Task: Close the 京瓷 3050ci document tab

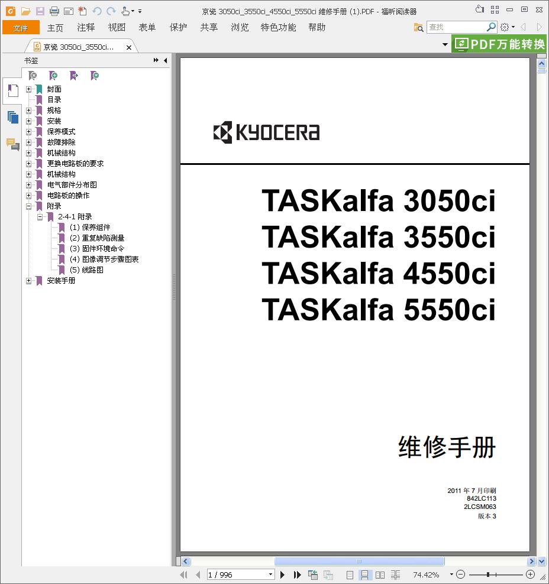Action: [x=129, y=48]
